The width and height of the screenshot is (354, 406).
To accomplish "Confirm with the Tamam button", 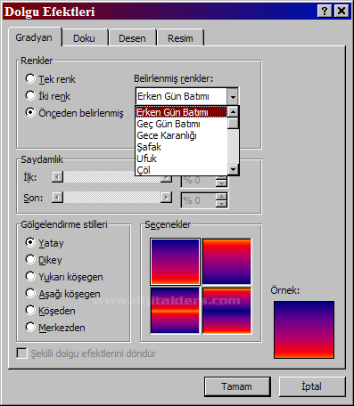I will click(237, 386).
